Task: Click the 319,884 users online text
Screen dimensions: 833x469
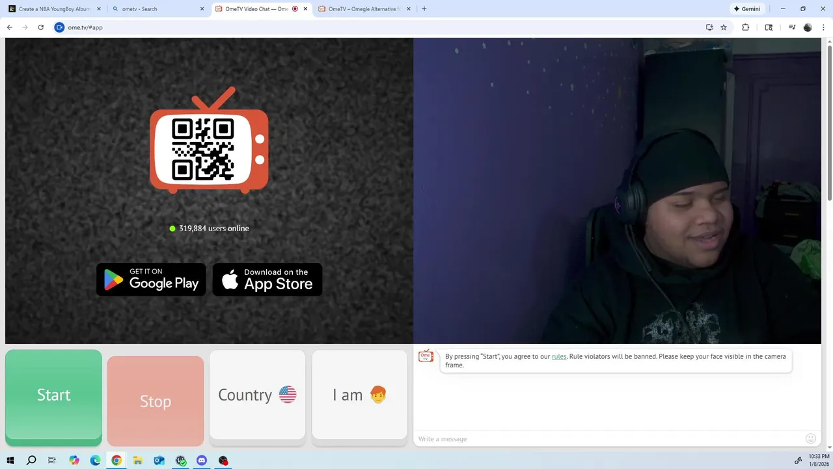Action: click(x=214, y=229)
